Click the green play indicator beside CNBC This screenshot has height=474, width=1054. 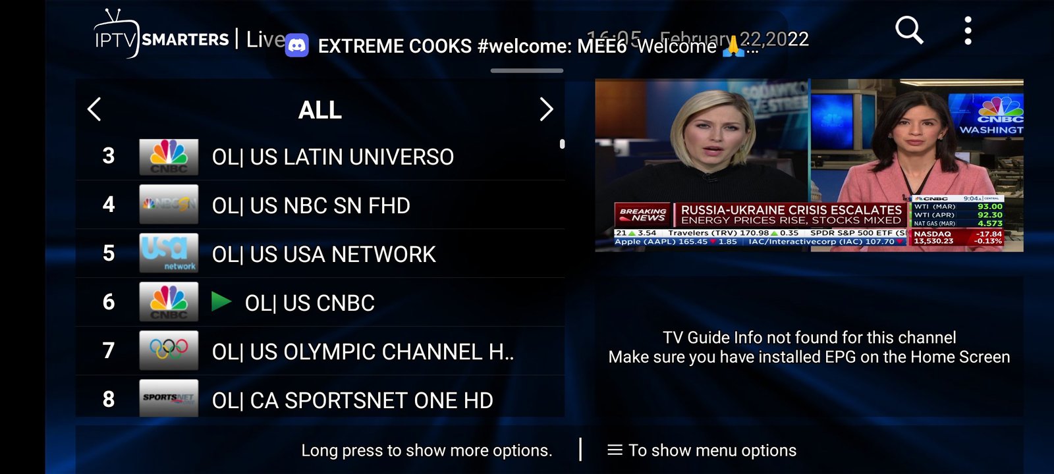pos(221,302)
